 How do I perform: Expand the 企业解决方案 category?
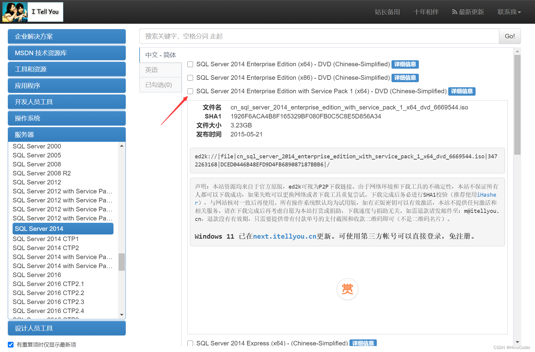tap(67, 37)
